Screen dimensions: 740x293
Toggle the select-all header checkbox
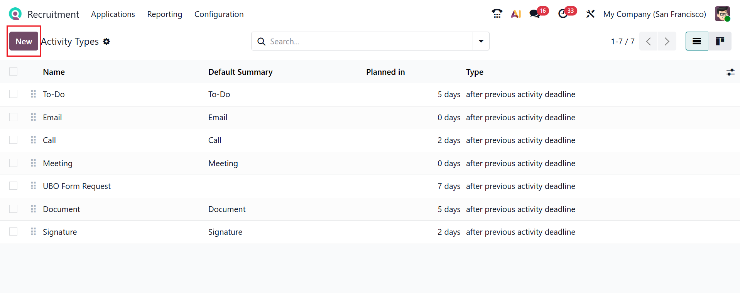(x=14, y=72)
